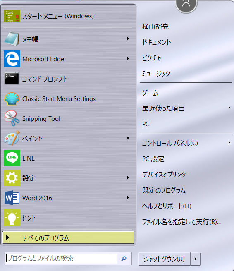This screenshot has height=271, width=234.
Task: Open ドキュメント folder
Action: [156, 42]
